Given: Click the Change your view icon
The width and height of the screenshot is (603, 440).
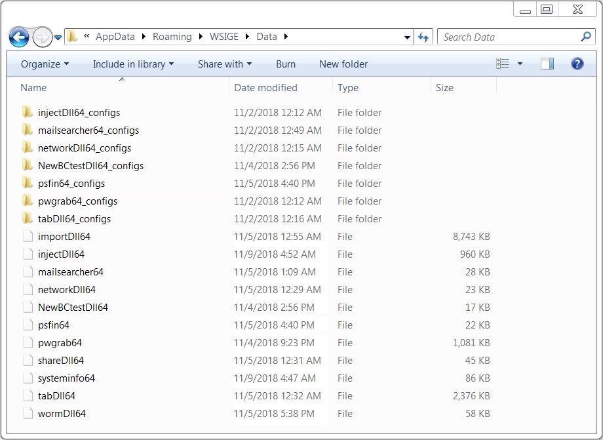Looking at the screenshot, I should [x=502, y=64].
